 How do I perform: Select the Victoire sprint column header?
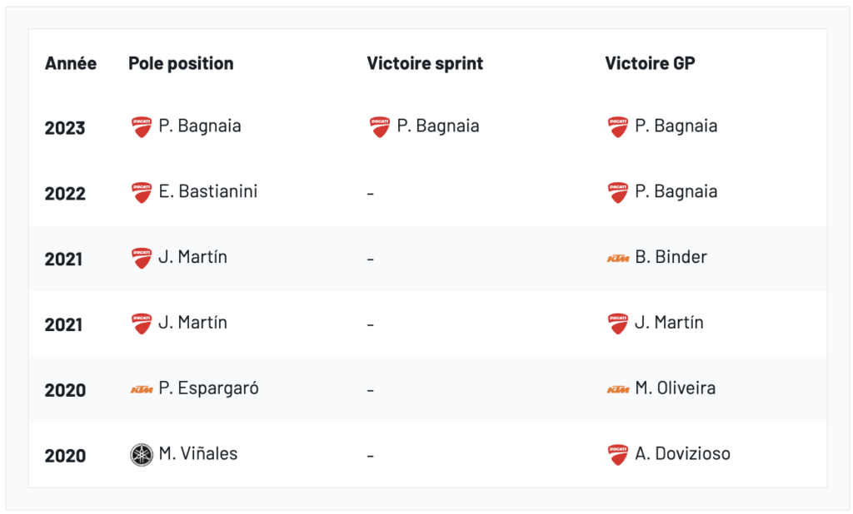point(425,63)
